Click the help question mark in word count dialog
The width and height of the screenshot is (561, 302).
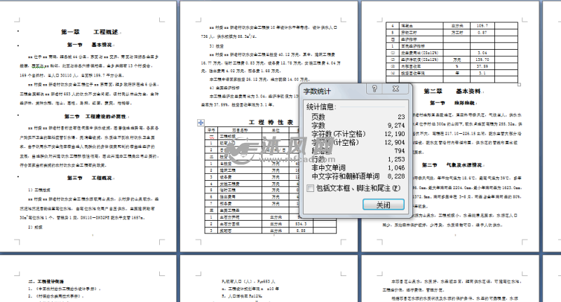tap(374, 89)
